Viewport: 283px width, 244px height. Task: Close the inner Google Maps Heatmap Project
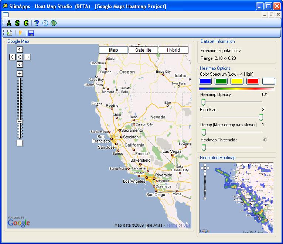click(278, 15)
